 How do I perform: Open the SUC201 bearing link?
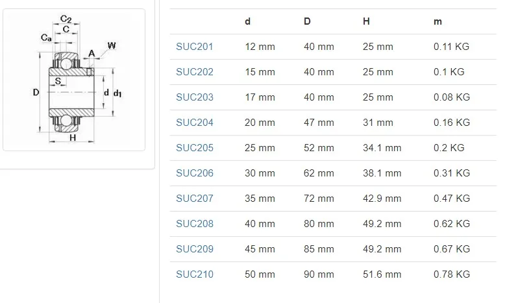click(x=195, y=47)
